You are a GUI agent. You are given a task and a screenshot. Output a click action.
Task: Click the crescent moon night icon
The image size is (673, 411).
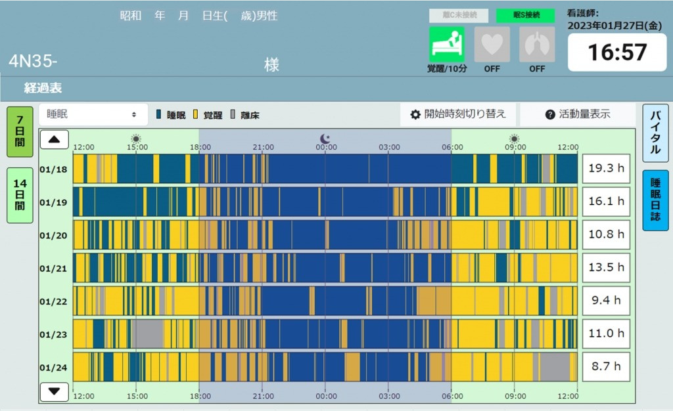click(325, 138)
